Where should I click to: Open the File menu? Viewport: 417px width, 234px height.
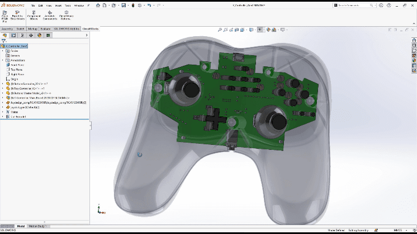33,6
